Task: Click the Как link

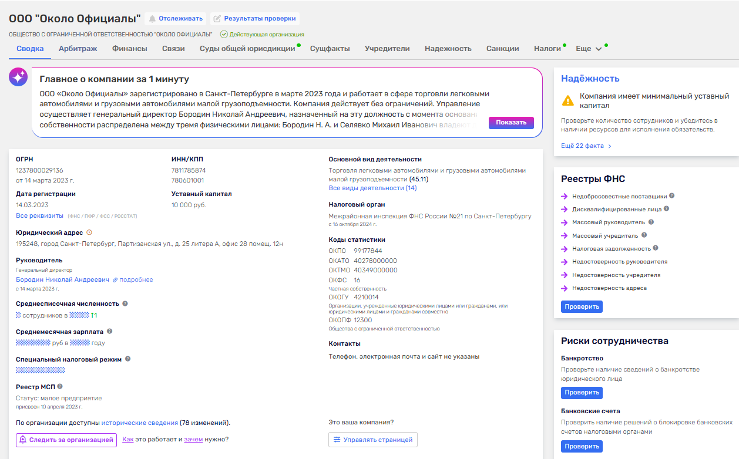Action: [128, 439]
